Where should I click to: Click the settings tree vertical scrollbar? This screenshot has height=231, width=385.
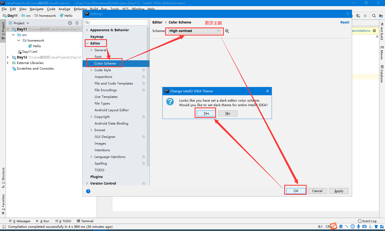point(148,96)
